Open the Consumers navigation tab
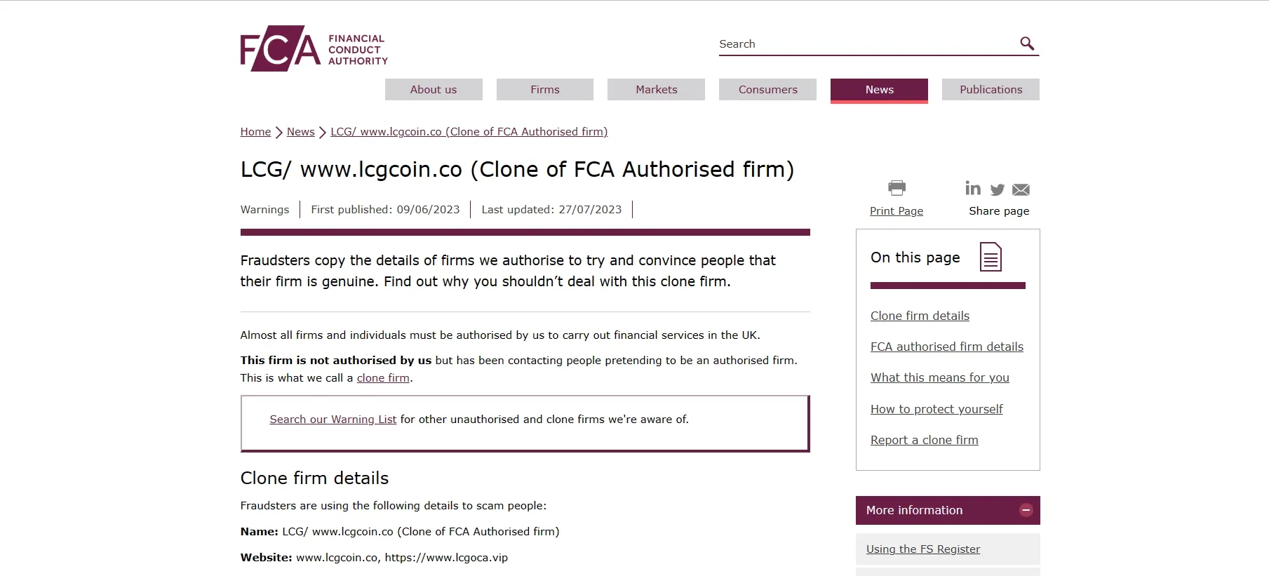1269x576 pixels. coord(767,90)
